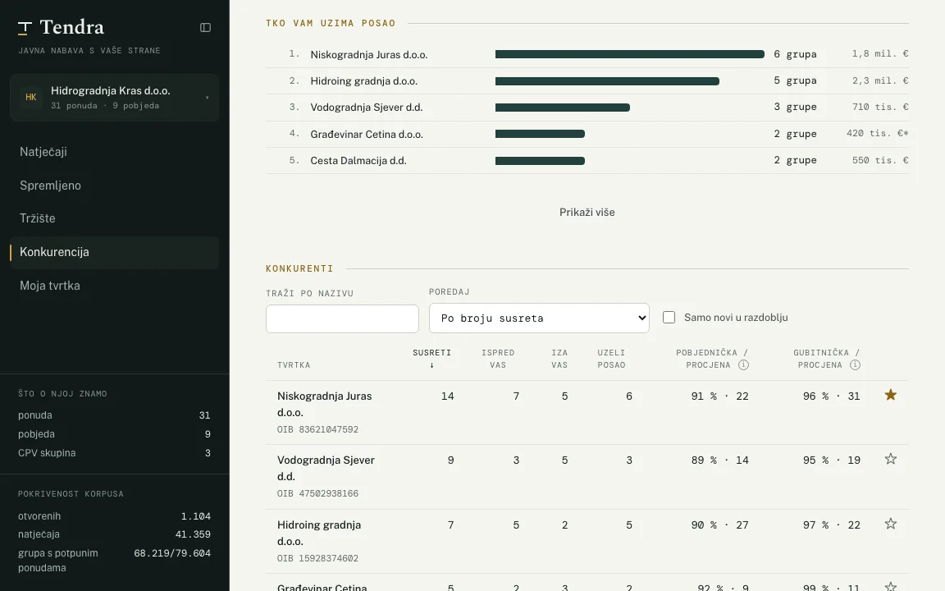Screen dimensions: 945x591
Task: Click the HK company avatar badge
Action: [30, 97]
